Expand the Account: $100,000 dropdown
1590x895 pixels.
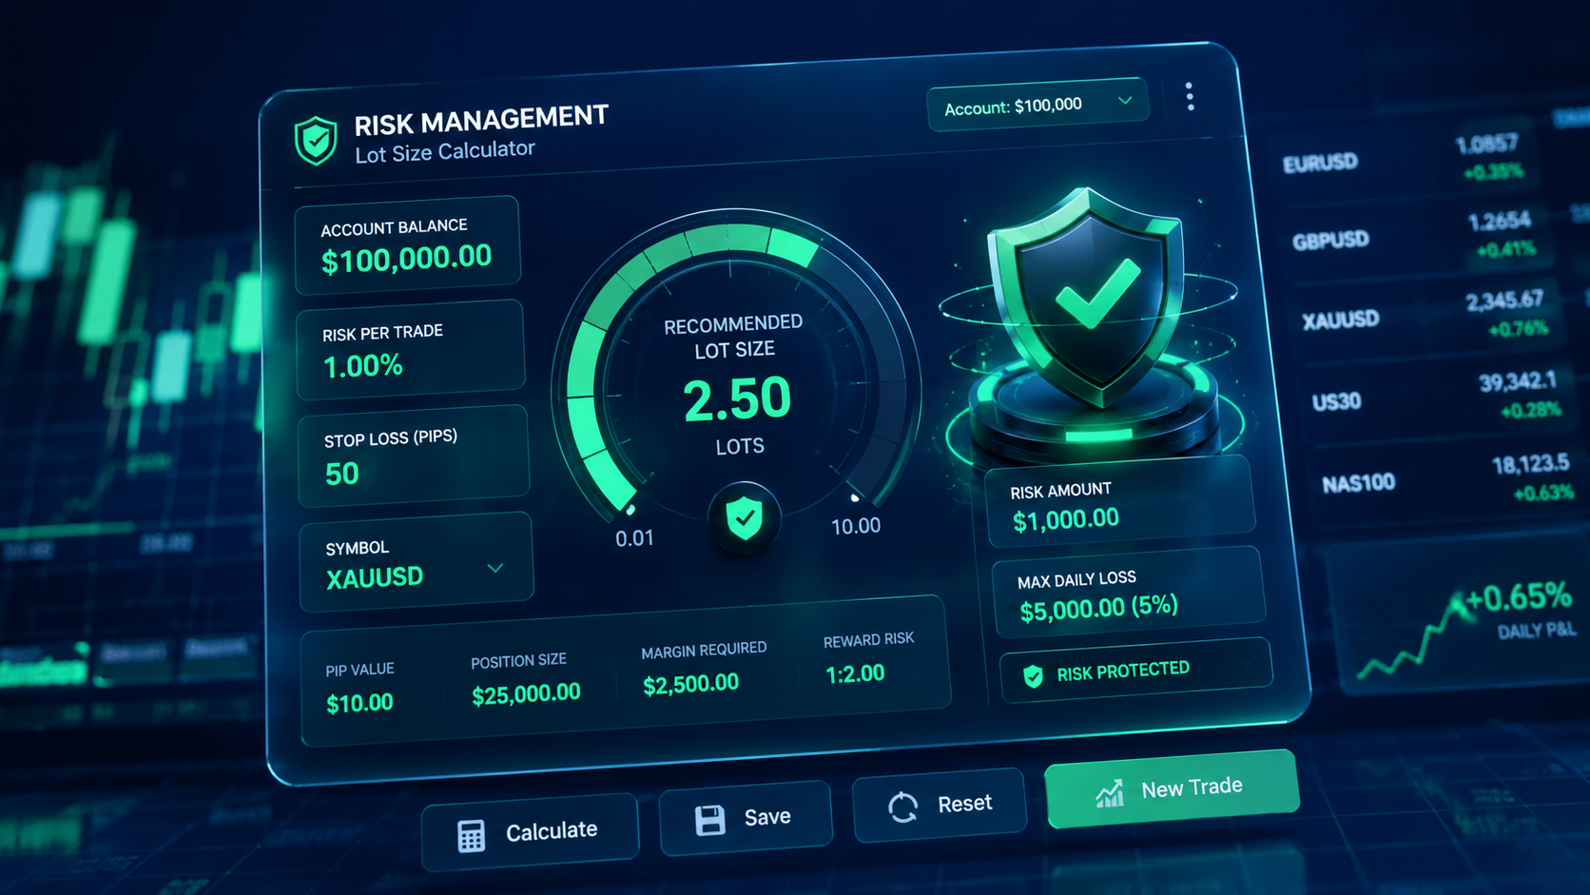(x=1037, y=105)
